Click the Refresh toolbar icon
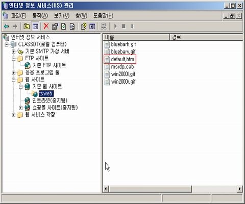The image size is (245, 204). pos(64,27)
